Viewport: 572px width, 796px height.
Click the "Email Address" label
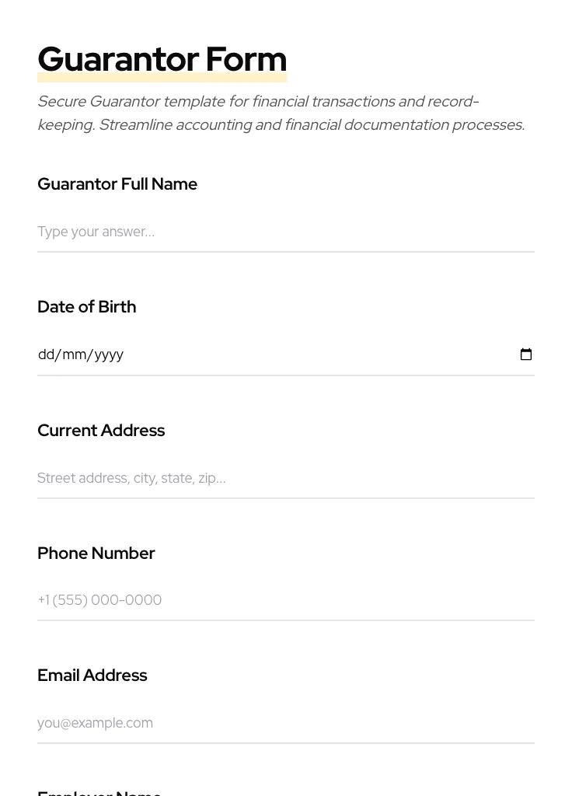tap(92, 676)
